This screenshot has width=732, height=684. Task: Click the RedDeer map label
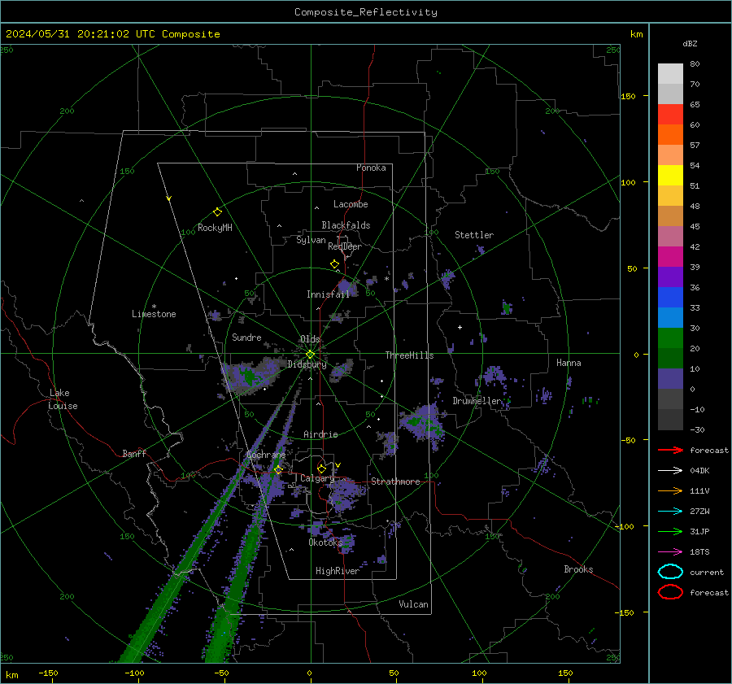(x=345, y=246)
